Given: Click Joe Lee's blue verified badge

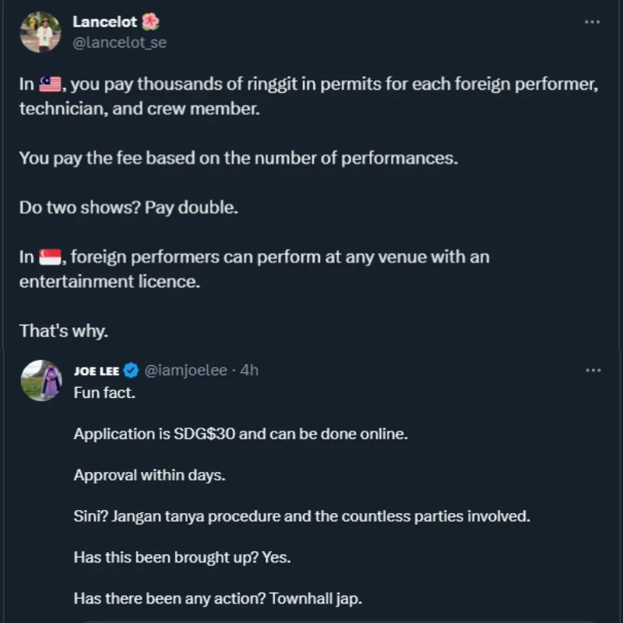Looking at the screenshot, I should pyautogui.click(x=132, y=371).
